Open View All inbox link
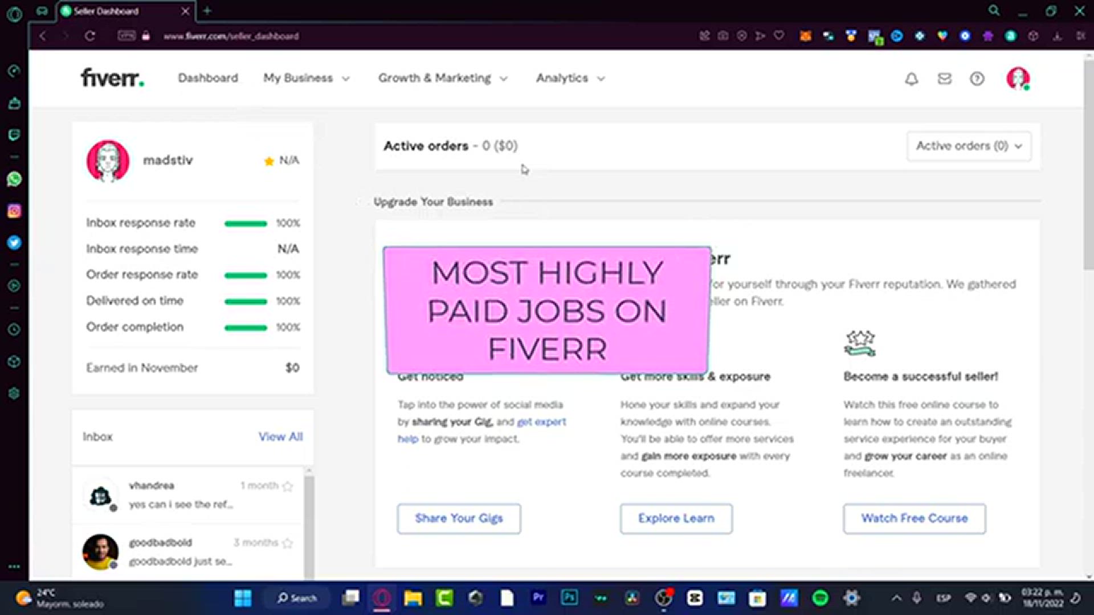Screen dimensions: 1094x615 [280, 437]
